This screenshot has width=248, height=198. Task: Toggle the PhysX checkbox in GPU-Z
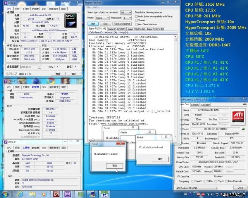coord(215,181)
